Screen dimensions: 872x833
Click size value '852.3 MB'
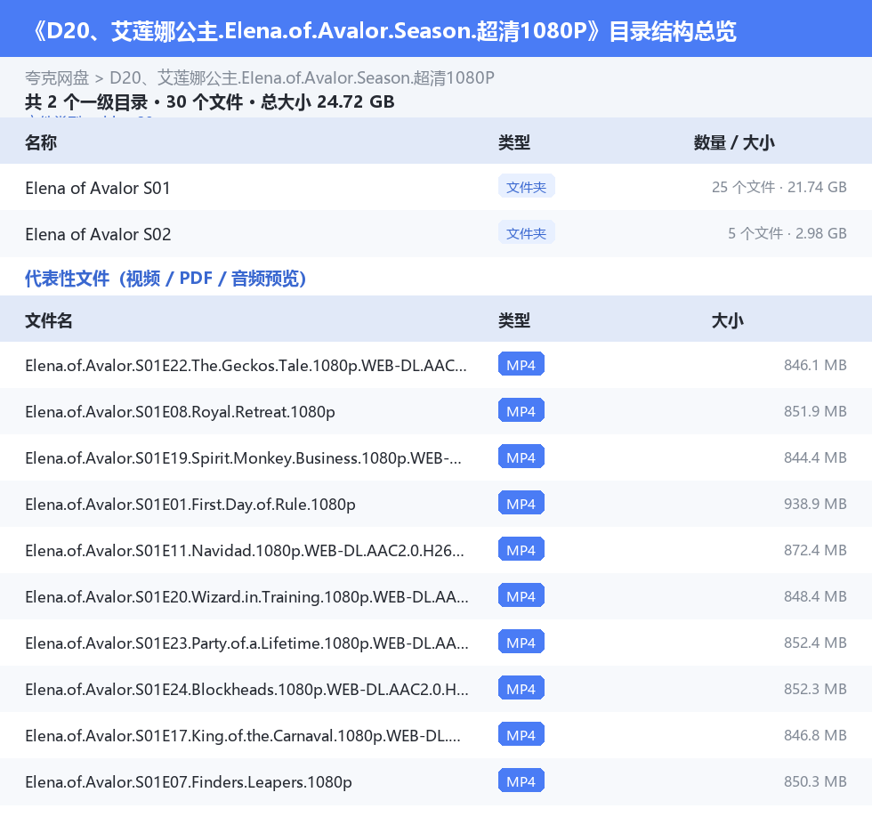815,689
